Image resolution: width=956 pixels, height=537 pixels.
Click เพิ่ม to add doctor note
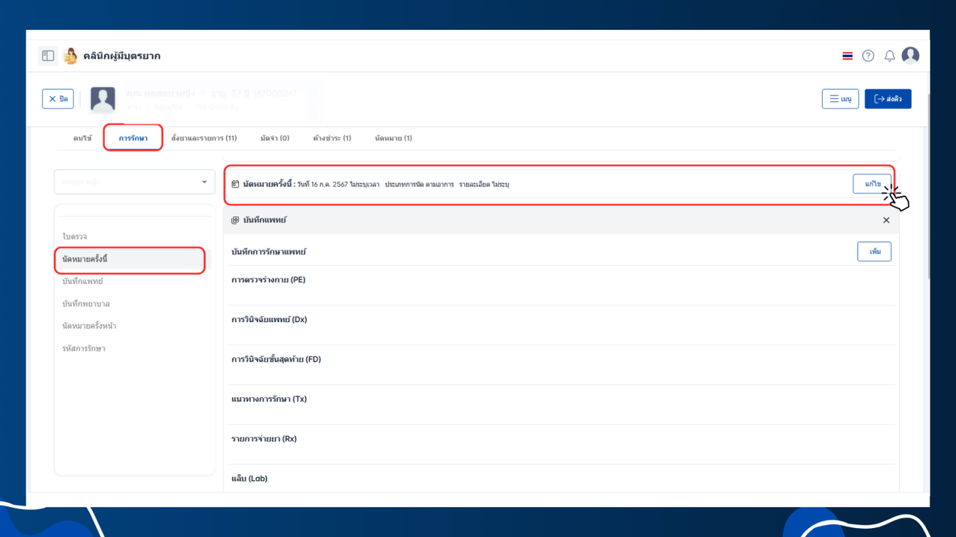[x=874, y=252]
